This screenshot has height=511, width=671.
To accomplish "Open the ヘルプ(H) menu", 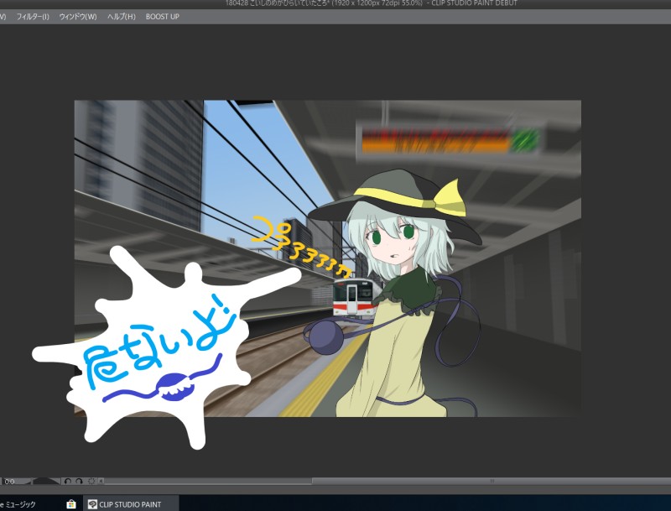I will (121, 17).
